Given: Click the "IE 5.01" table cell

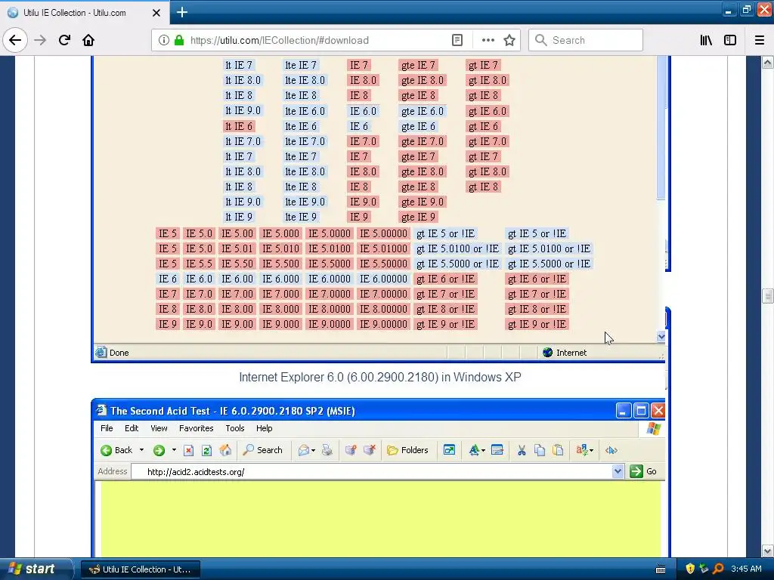Looking at the screenshot, I should click(x=237, y=248).
